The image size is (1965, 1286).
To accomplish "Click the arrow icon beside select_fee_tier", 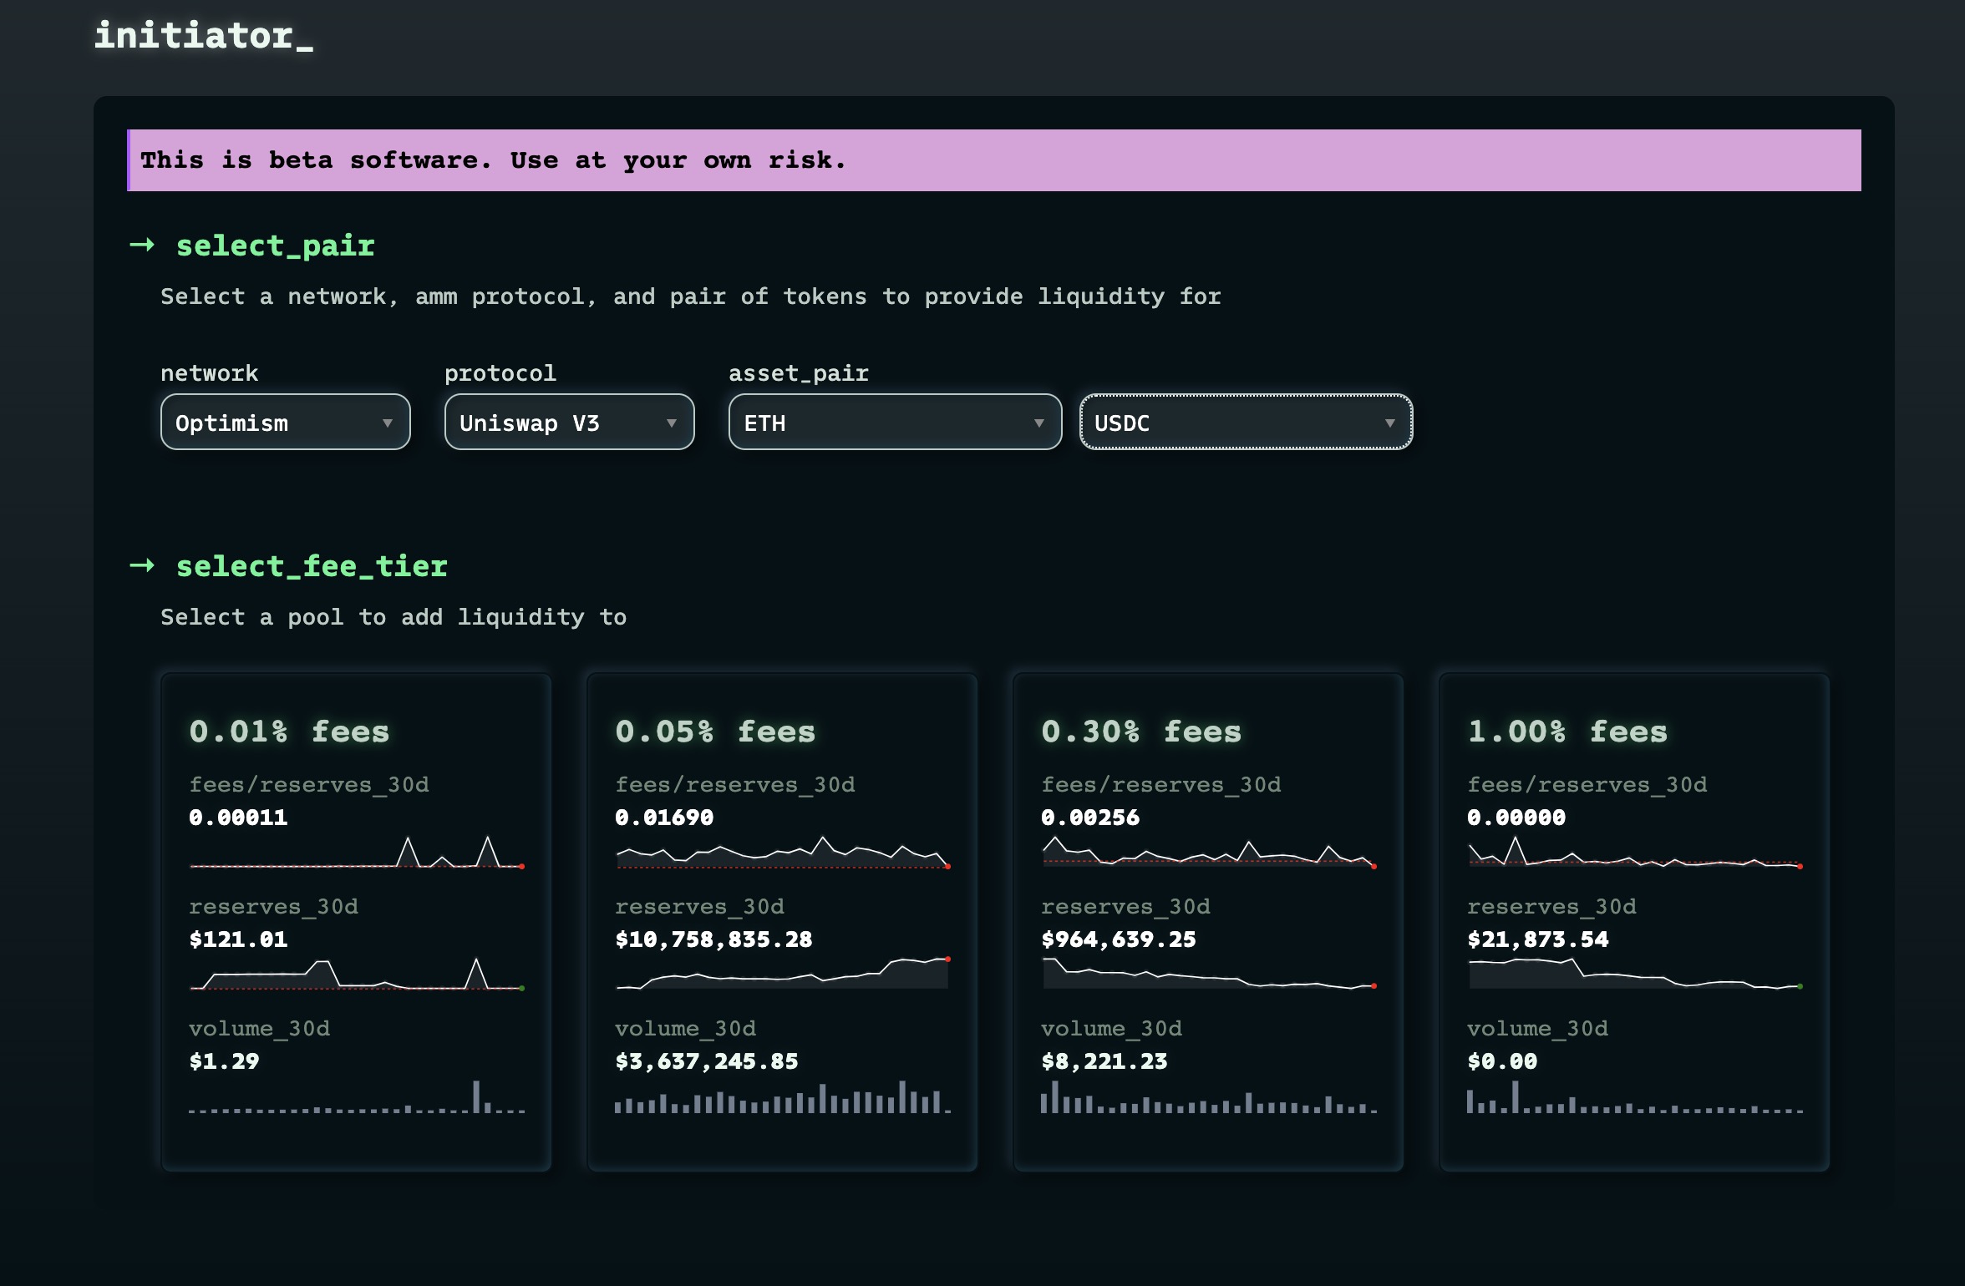I will tap(142, 565).
